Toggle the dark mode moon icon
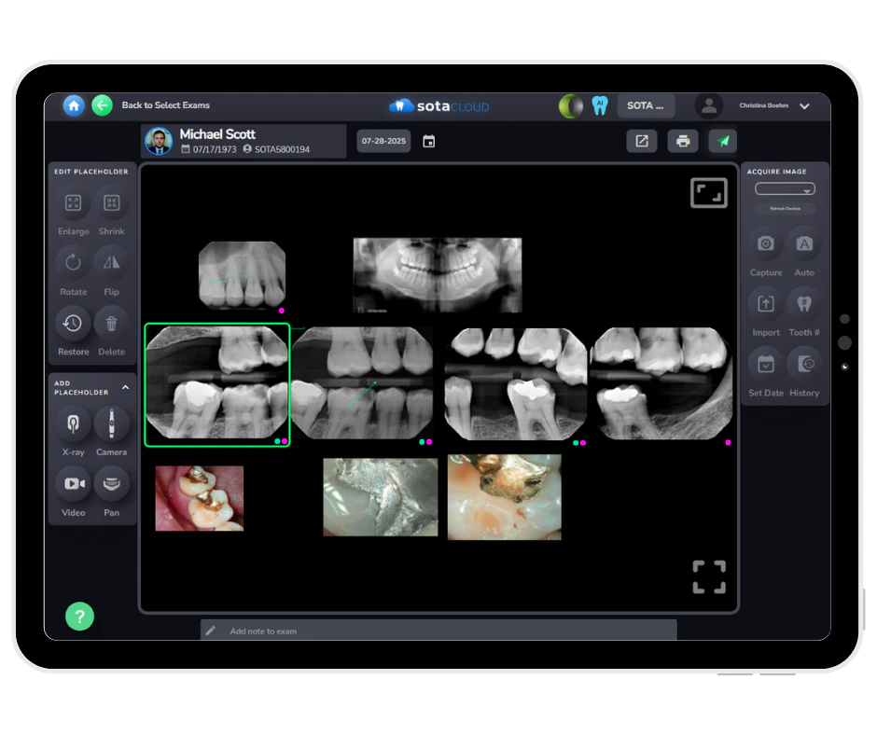The image size is (877, 735). pyautogui.click(x=569, y=105)
